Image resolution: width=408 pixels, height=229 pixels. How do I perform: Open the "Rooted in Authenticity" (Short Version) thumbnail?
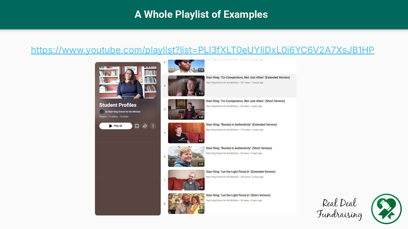click(186, 157)
